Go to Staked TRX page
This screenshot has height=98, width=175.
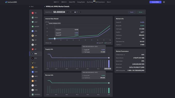point(72,2)
